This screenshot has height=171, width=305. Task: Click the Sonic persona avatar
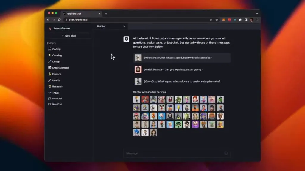[x=137, y=133]
